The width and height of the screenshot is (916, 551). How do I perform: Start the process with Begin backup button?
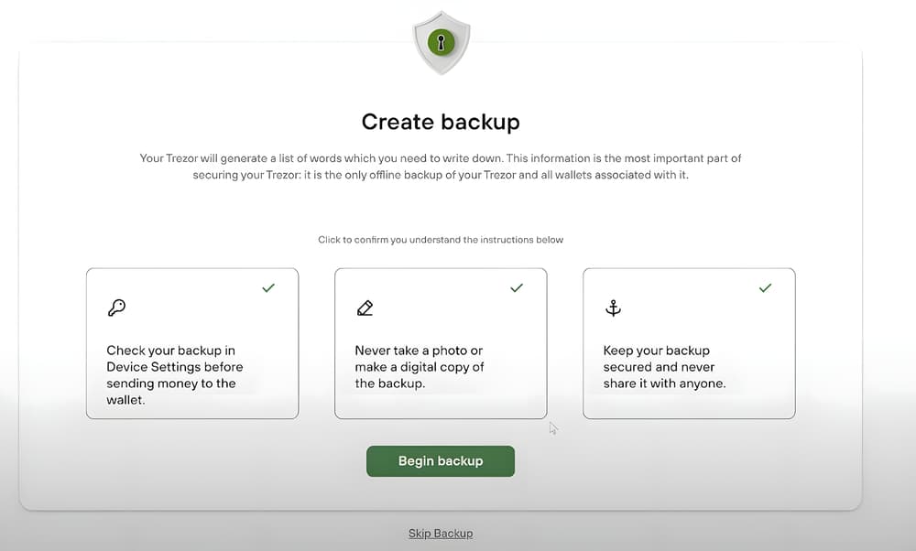(441, 461)
